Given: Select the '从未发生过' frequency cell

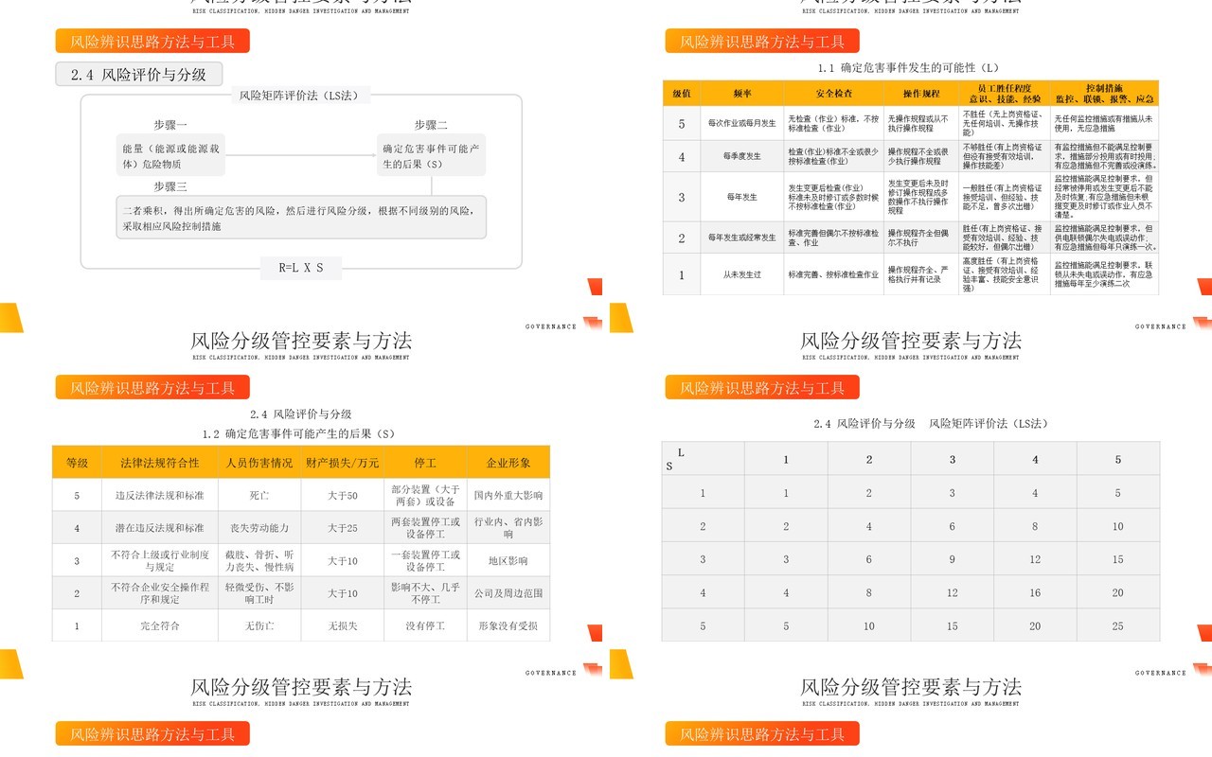Looking at the screenshot, I should click(742, 274).
